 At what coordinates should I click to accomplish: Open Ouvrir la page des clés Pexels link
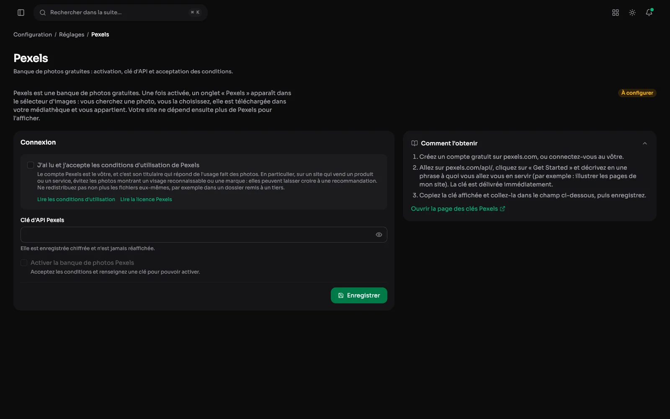pyautogui.click(x=458, y=209)
